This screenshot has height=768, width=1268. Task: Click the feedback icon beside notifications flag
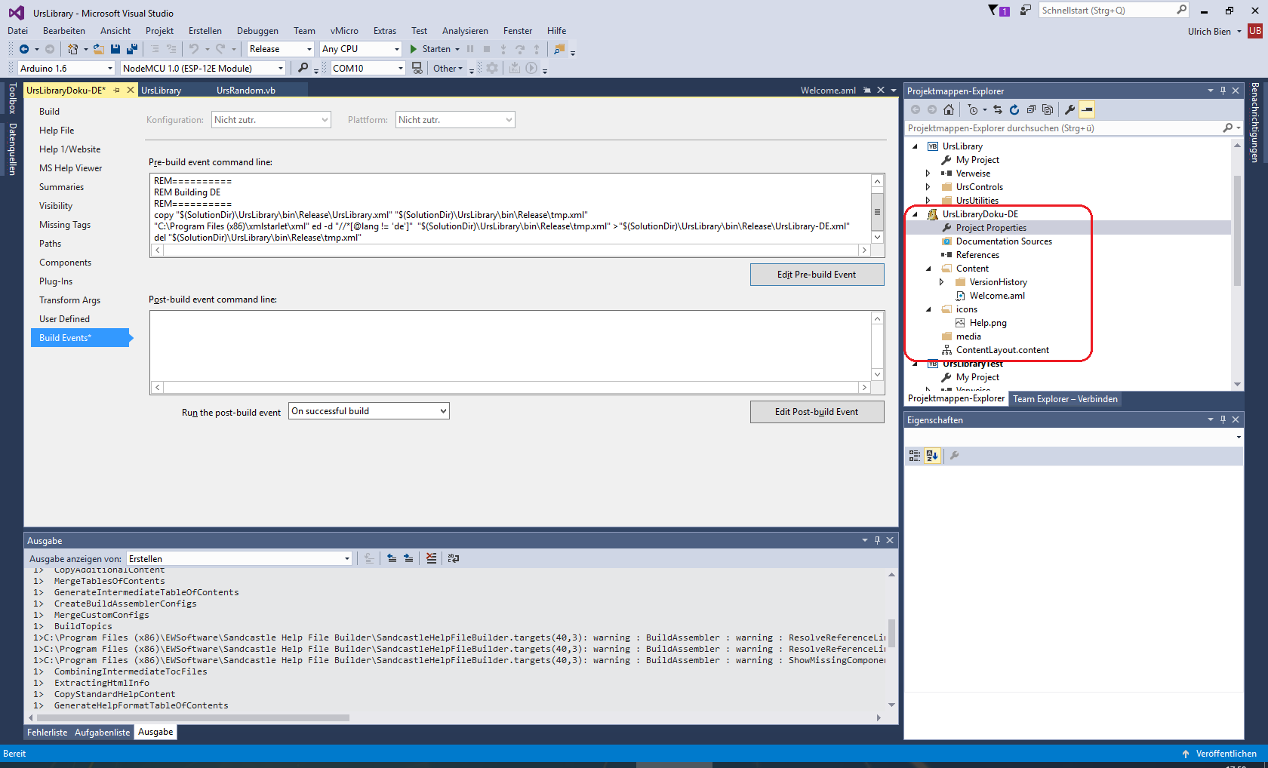[x=1025, y=10]
